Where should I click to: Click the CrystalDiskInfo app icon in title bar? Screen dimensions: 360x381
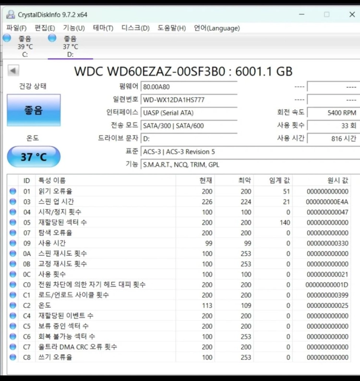[11, 14]
